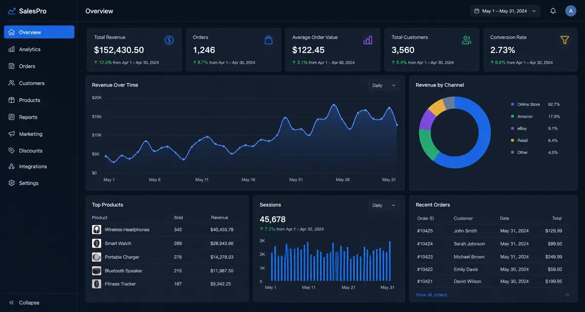Click the Reports document icon in sidebar

coord(12,117)
